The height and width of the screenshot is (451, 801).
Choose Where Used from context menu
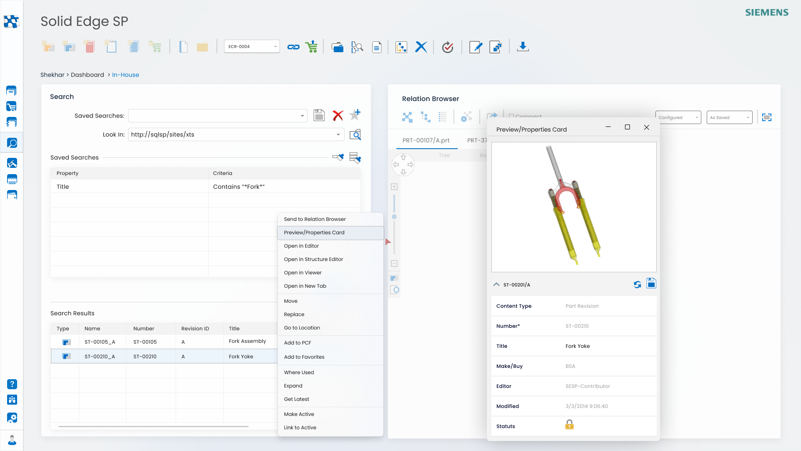(x=330, y=372)
